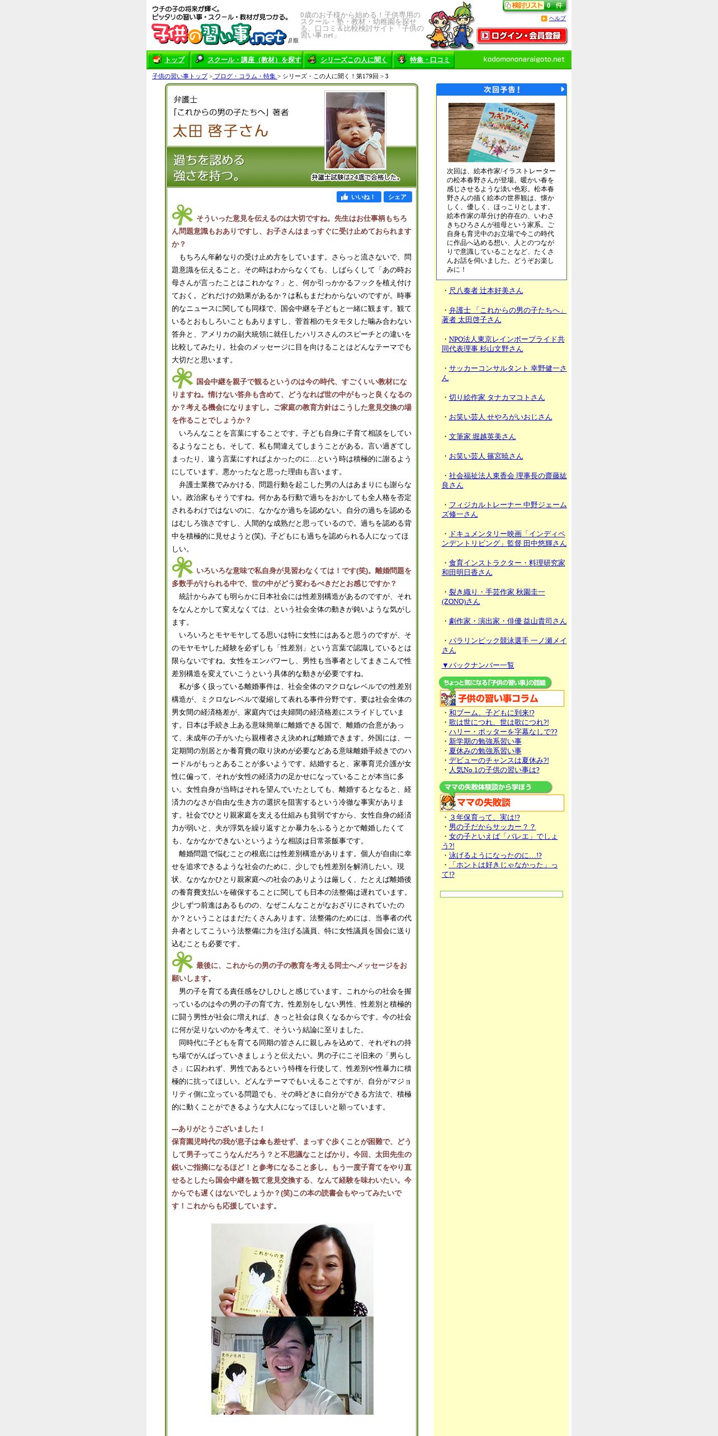Open 裂き織り・手芸作家 秋園圭一さん link

[x=493, y=597]
